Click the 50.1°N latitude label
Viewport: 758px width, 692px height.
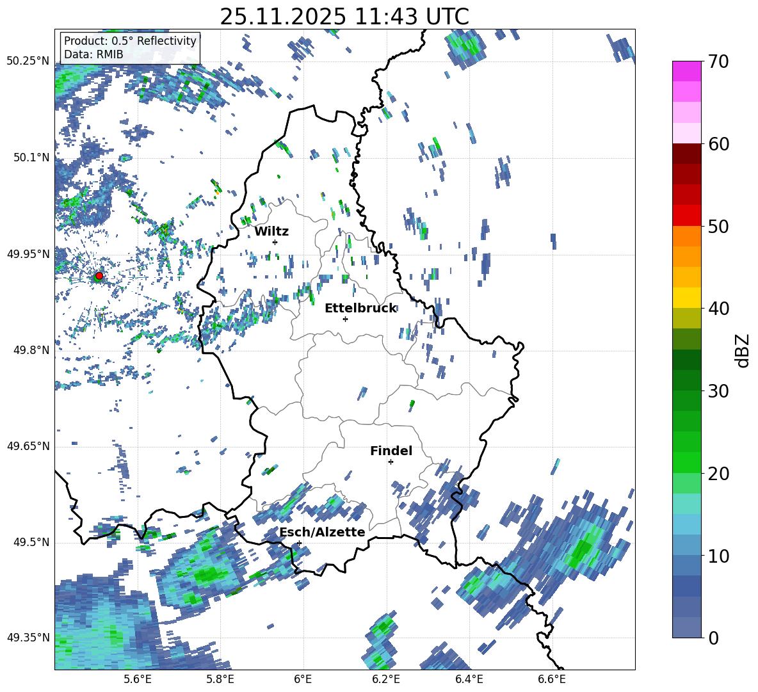31,157
